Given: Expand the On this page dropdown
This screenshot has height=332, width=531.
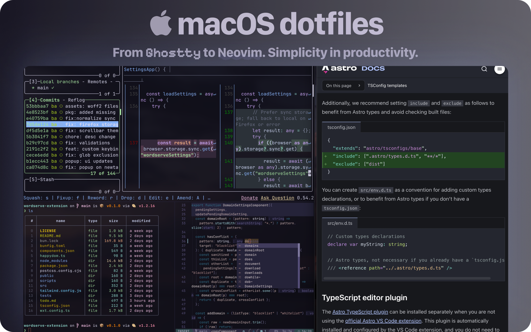Looking at the screenshot, I should (343, 85).
